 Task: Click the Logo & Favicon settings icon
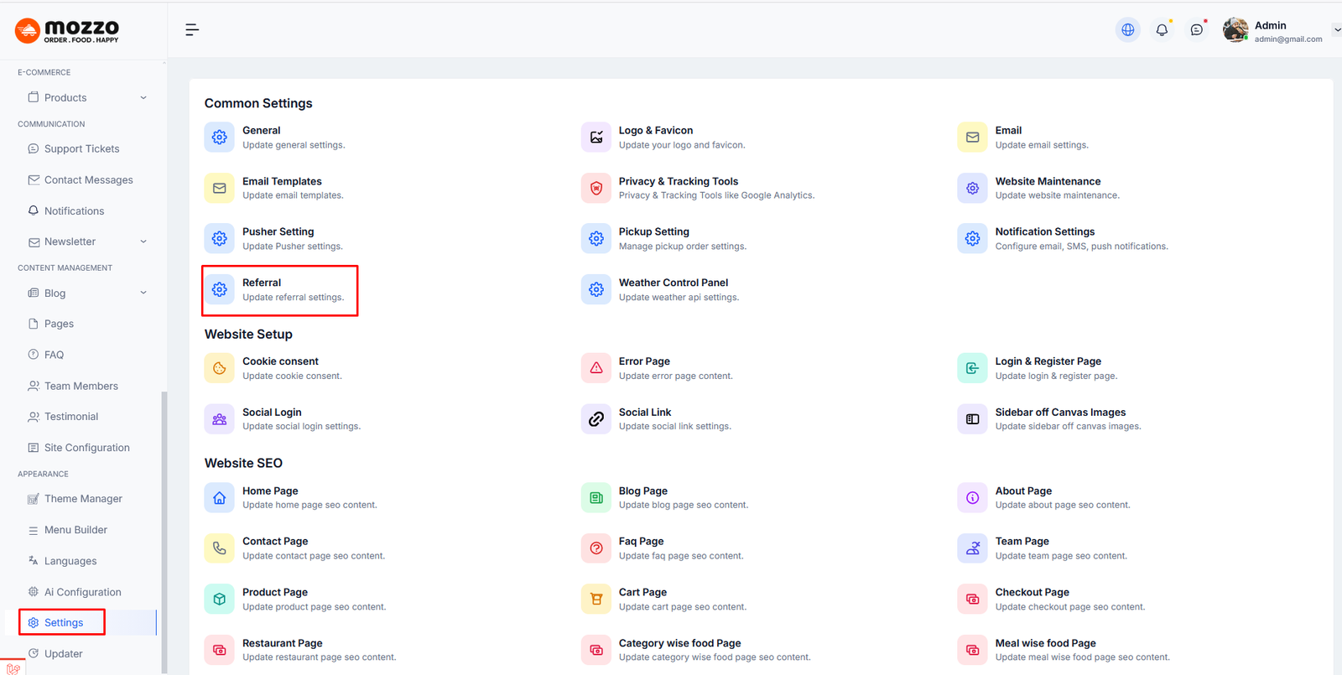pyautogui.click(x=596, y=138)
